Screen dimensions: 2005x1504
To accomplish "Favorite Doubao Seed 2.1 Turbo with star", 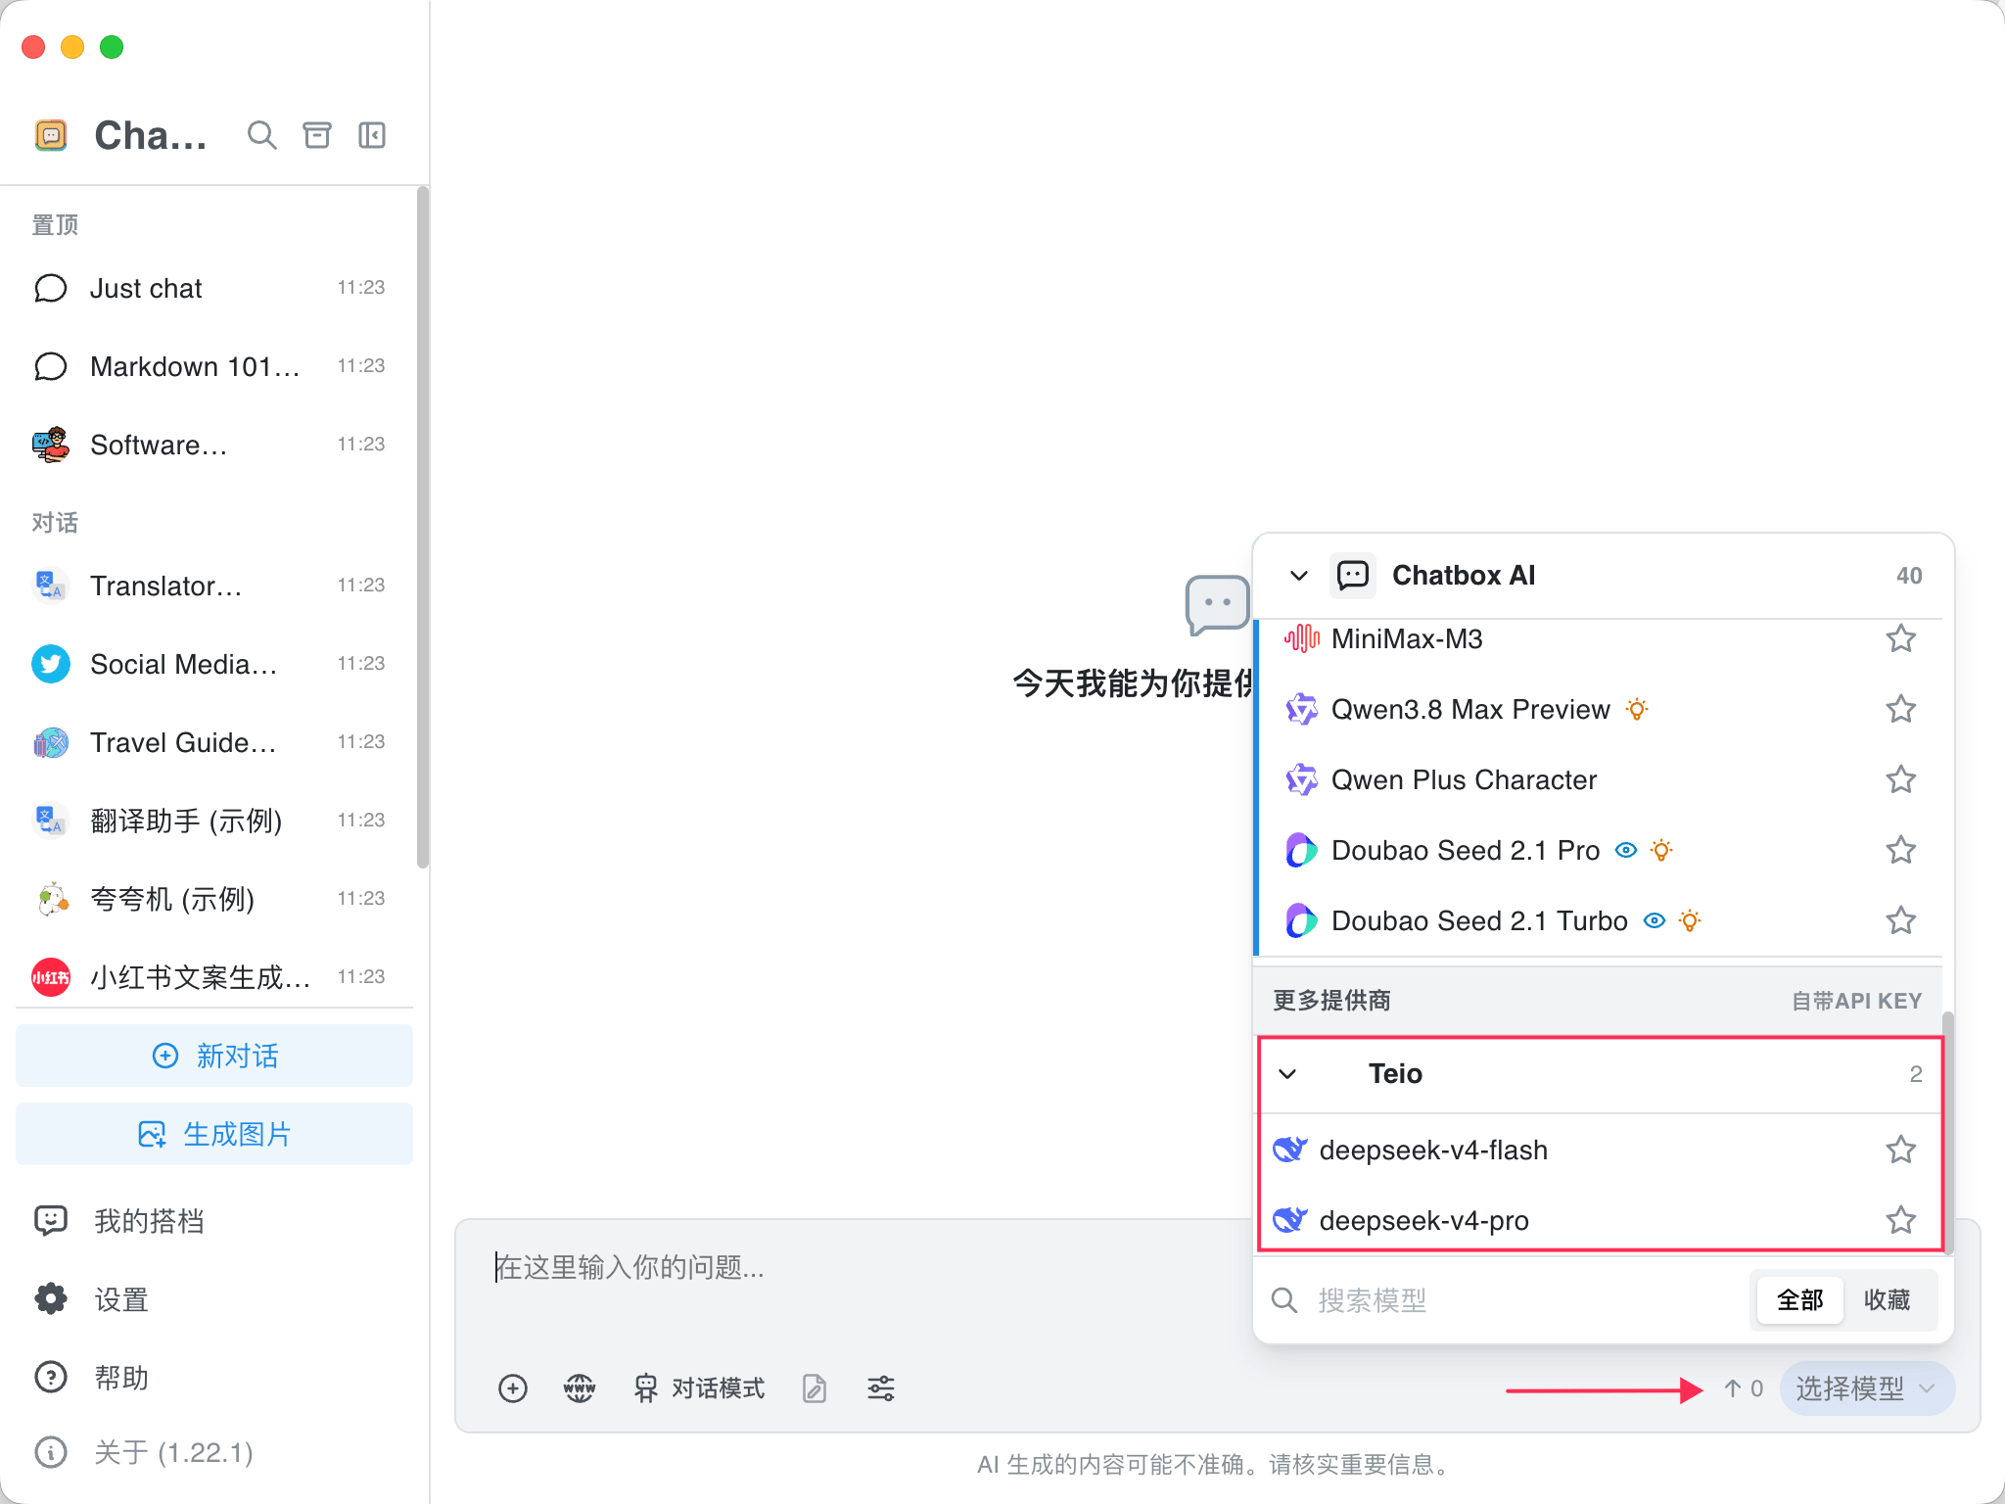I will [x=1901, y=920].
